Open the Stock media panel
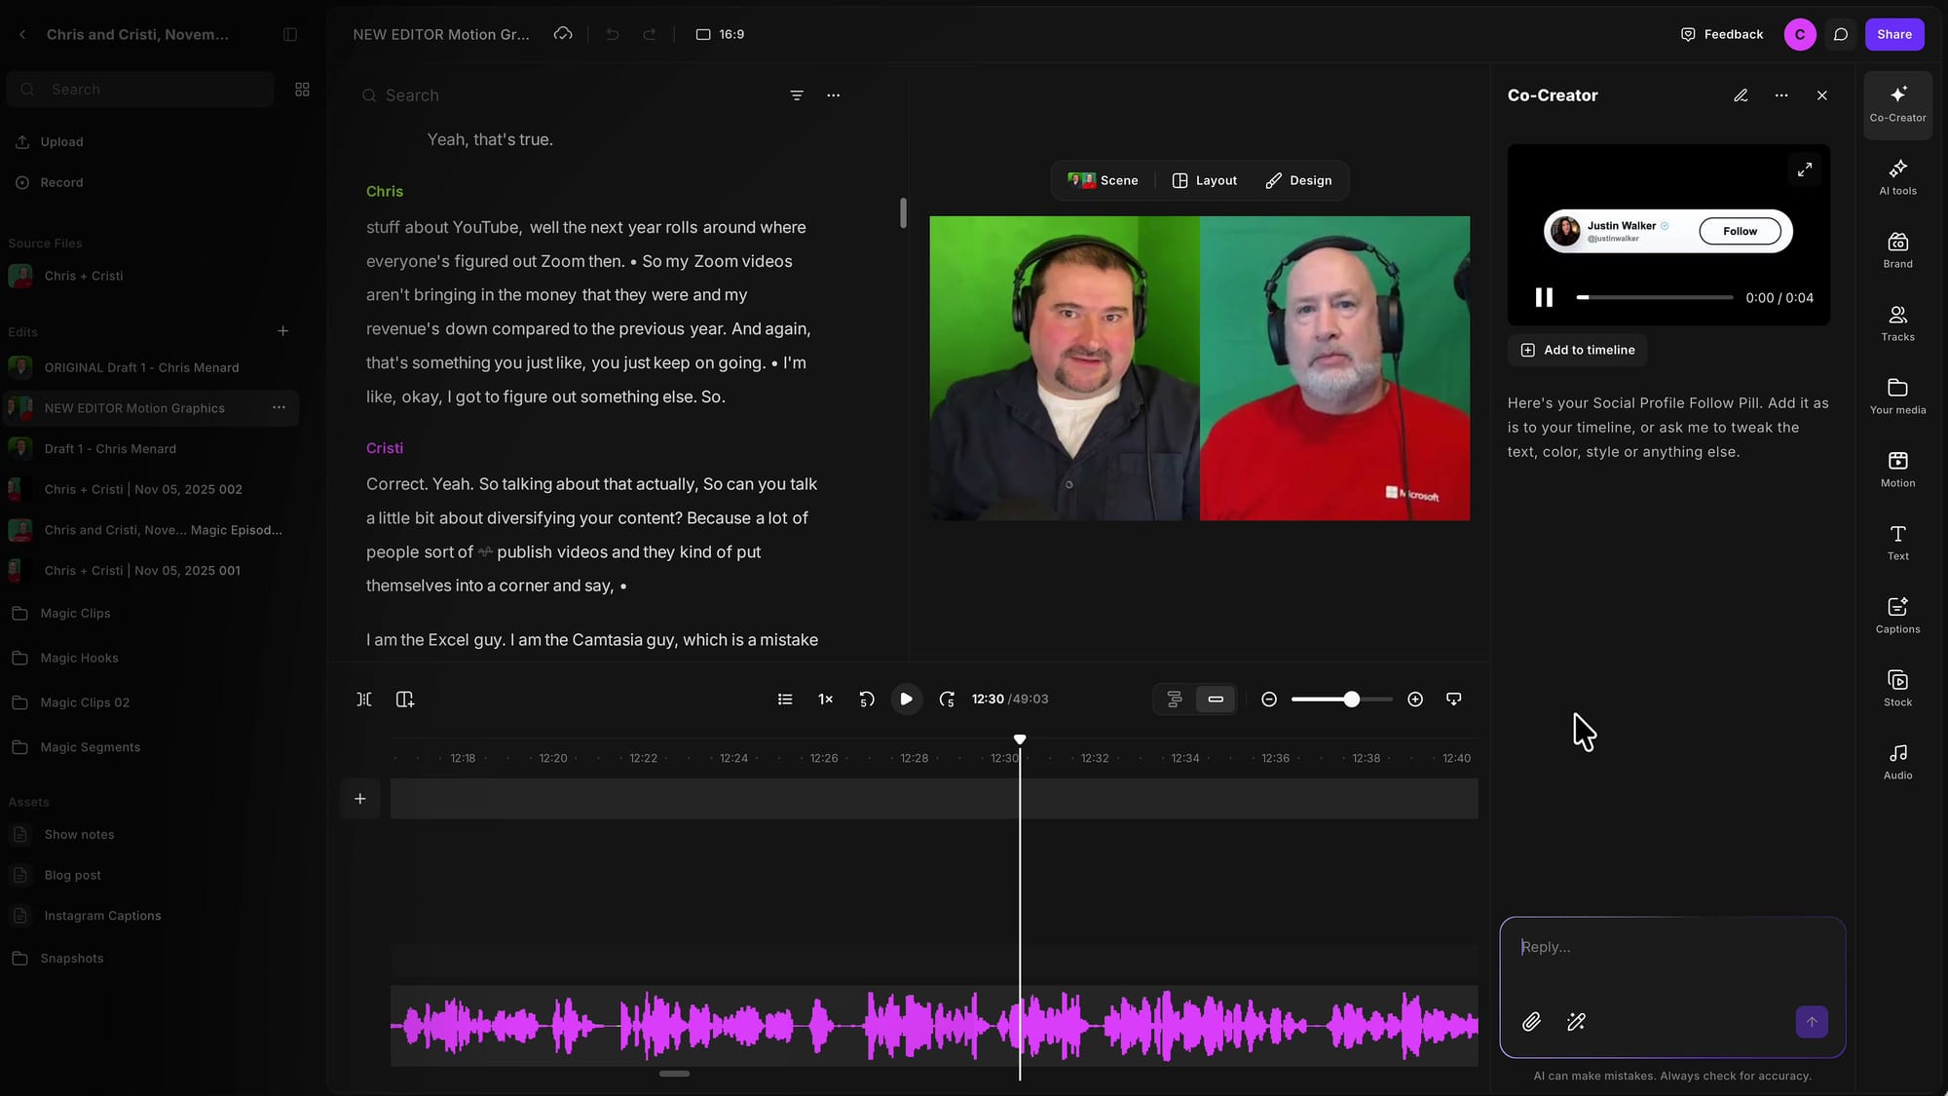The width and height of the screenshot is (1948, 1096). 1897,689
